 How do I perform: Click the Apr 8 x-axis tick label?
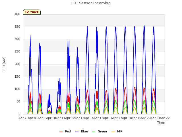[x=32, y=118]
